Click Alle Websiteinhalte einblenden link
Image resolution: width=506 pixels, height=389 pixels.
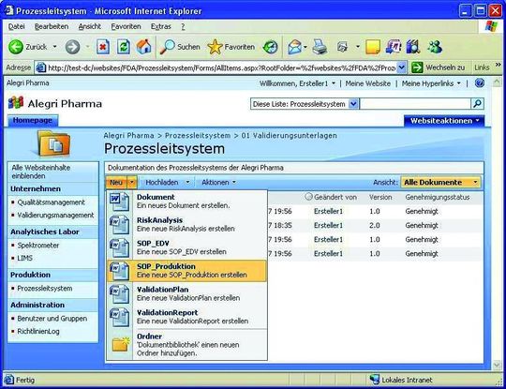click(x=41, y=172)
